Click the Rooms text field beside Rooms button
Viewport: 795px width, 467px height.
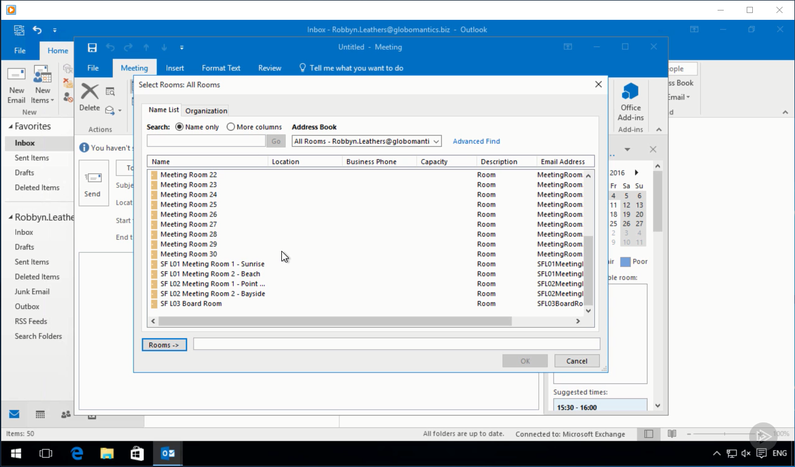click(x=397, y=344)
